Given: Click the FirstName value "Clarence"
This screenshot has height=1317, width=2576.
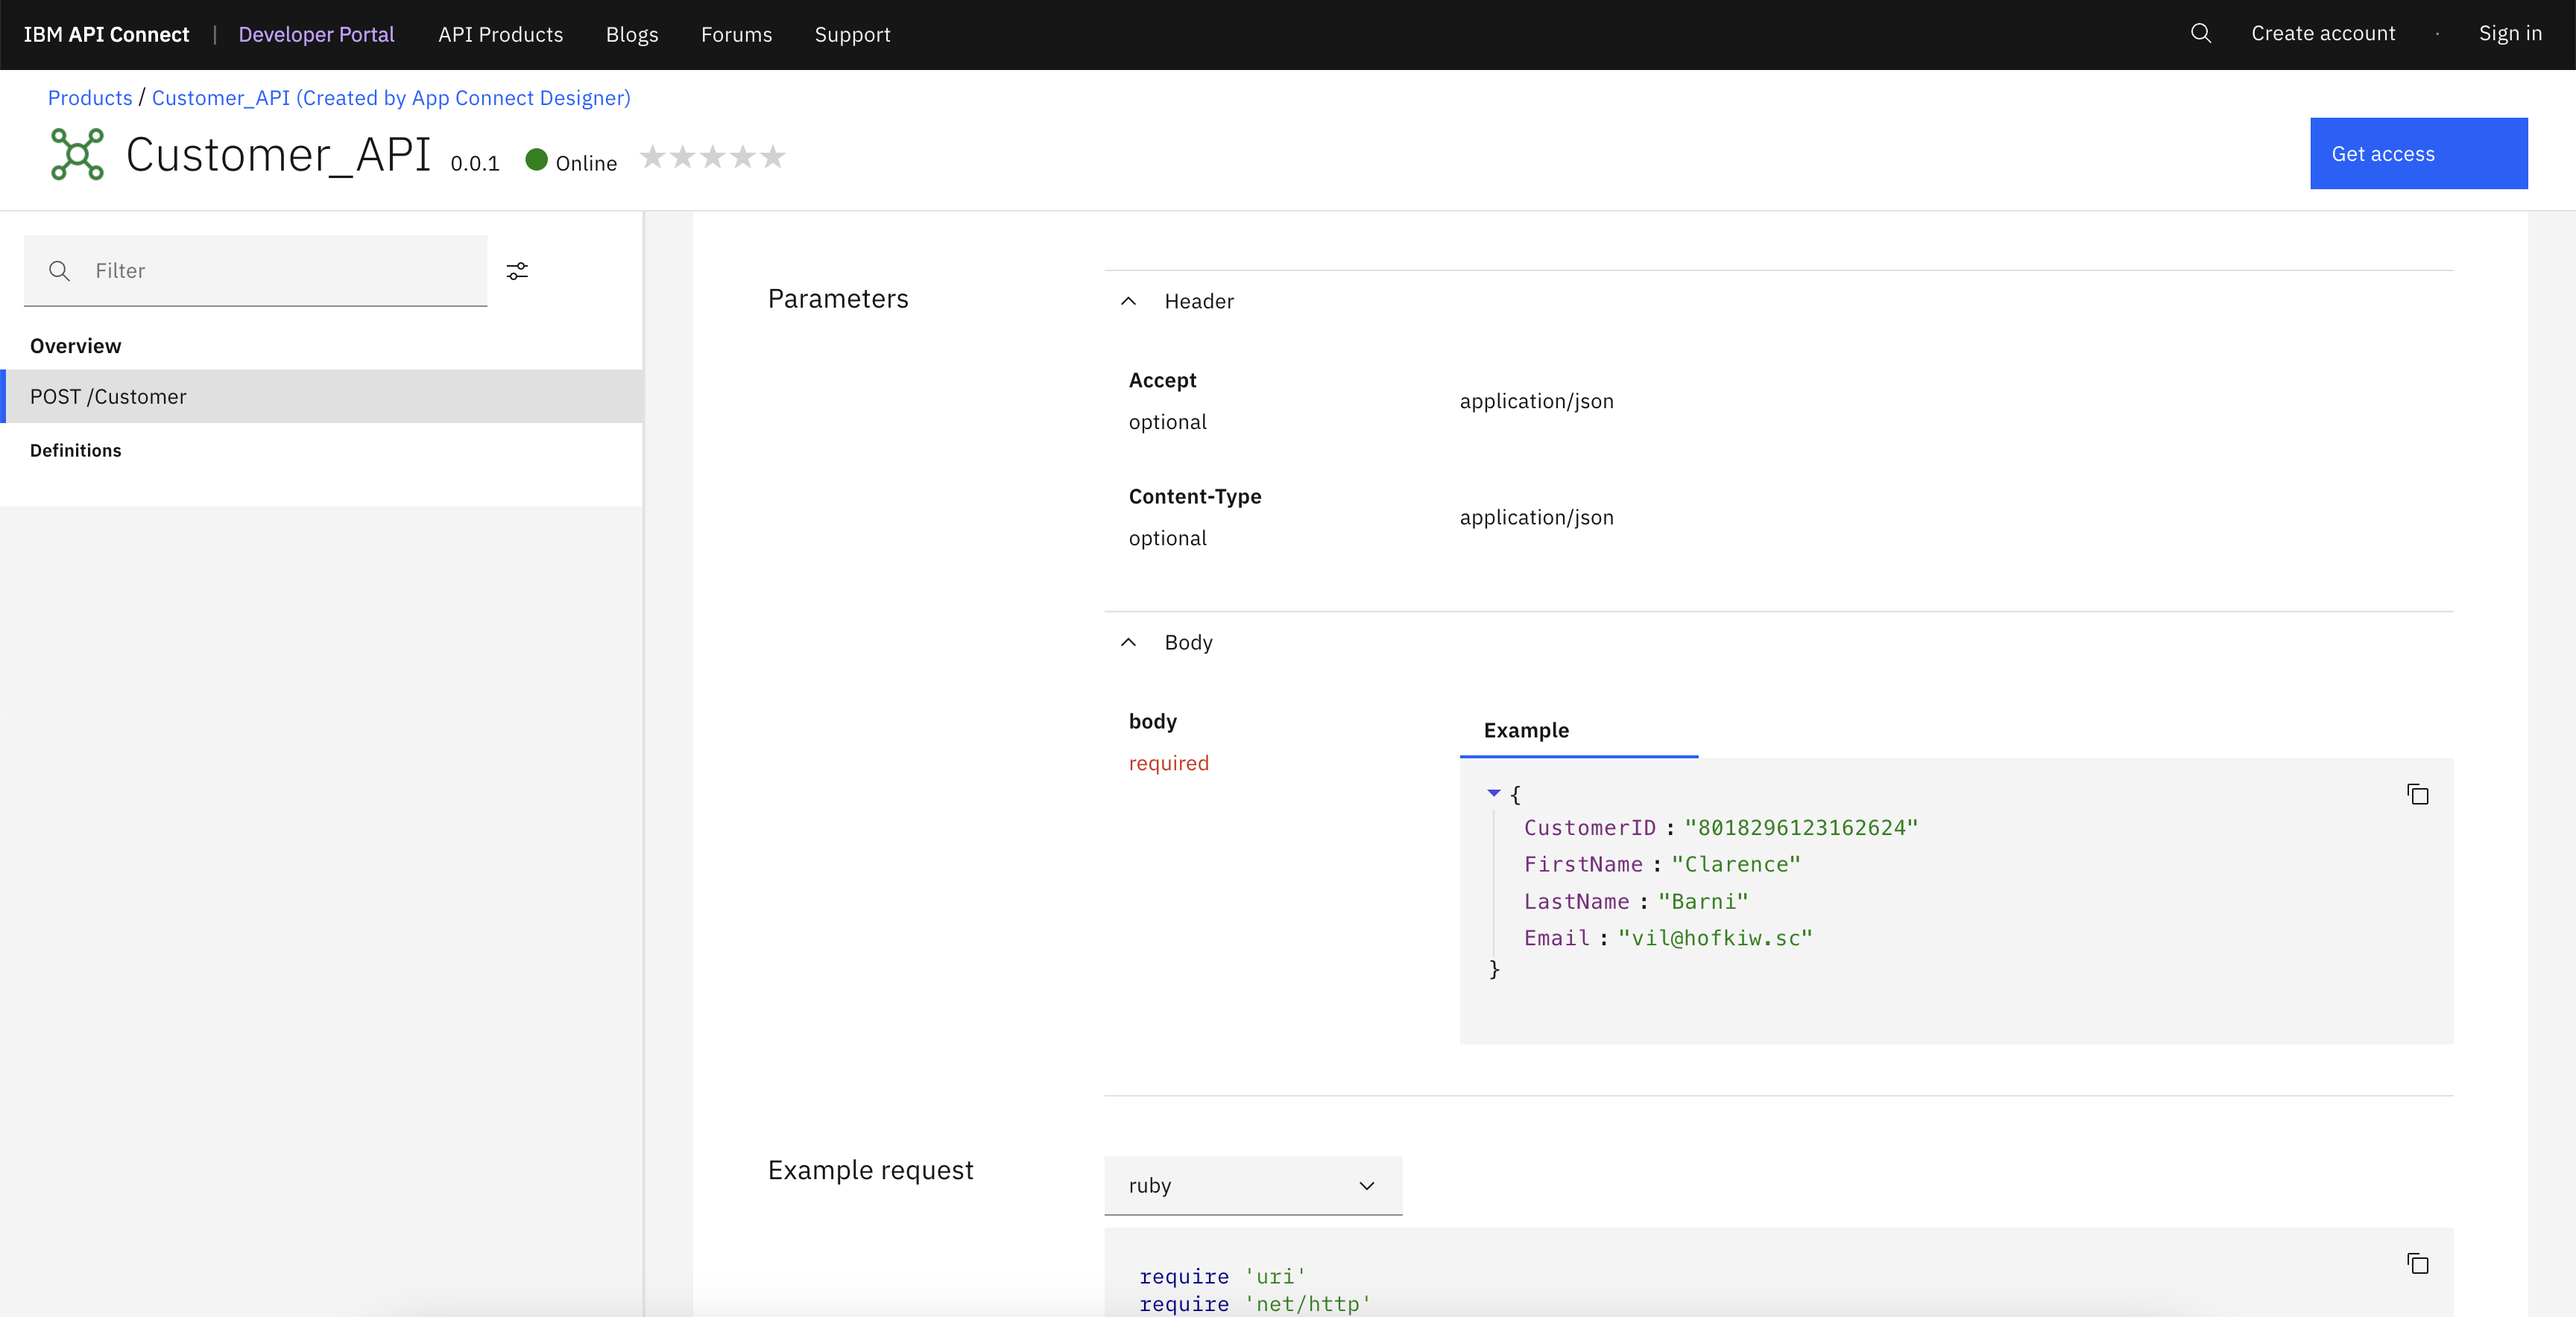Looking at the screenshot, I should tap(1735, 864).
